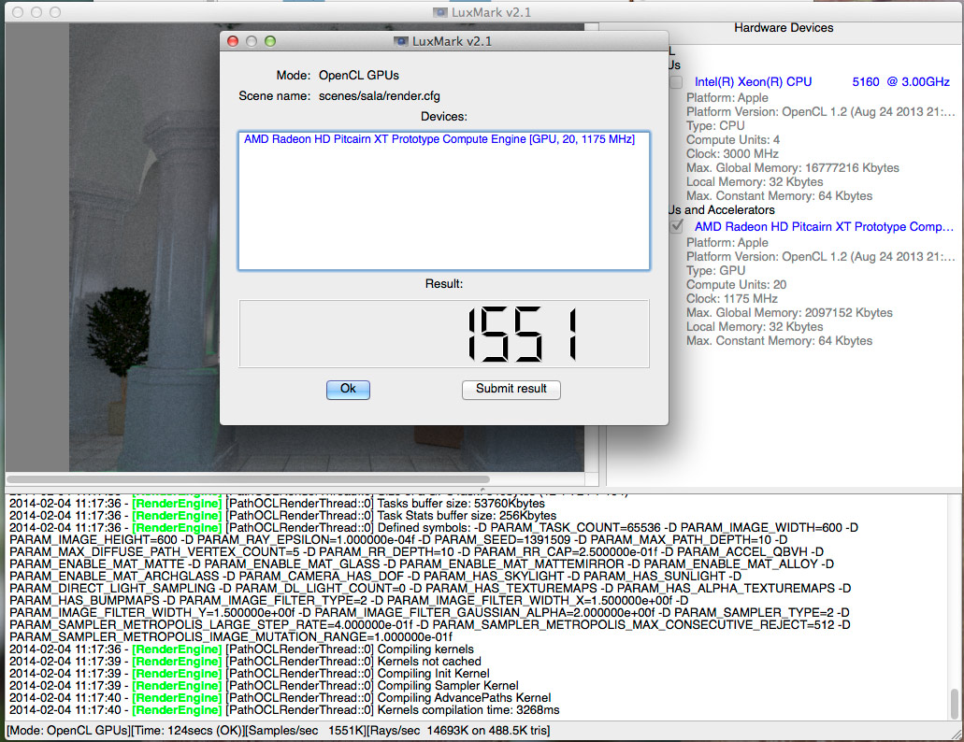Click the rendered scene image in main window

[x=145, y=246]
